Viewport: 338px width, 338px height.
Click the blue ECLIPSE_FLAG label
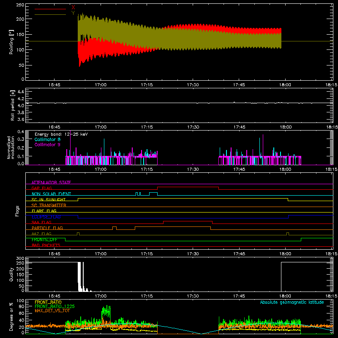point(46,217)
